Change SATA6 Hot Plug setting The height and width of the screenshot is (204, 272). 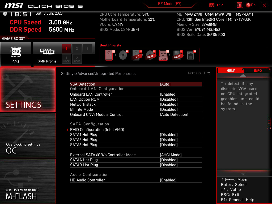tap(136, 145)
